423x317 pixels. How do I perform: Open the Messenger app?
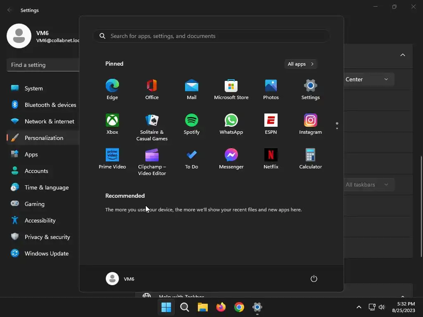(231, 159)
